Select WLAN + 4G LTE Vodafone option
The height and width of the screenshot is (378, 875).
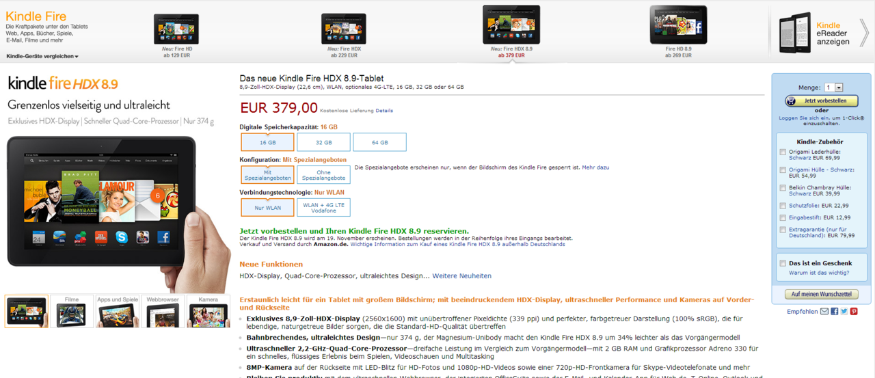323,207
